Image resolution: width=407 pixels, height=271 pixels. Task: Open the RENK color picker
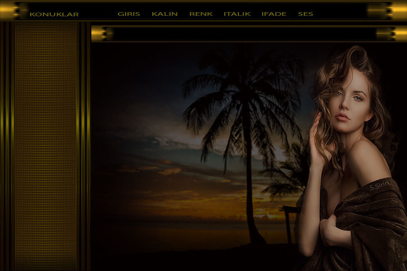point(201,14)
